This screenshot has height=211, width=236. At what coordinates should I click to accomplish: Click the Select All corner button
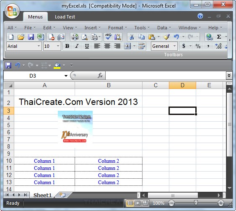coord(9,85)
